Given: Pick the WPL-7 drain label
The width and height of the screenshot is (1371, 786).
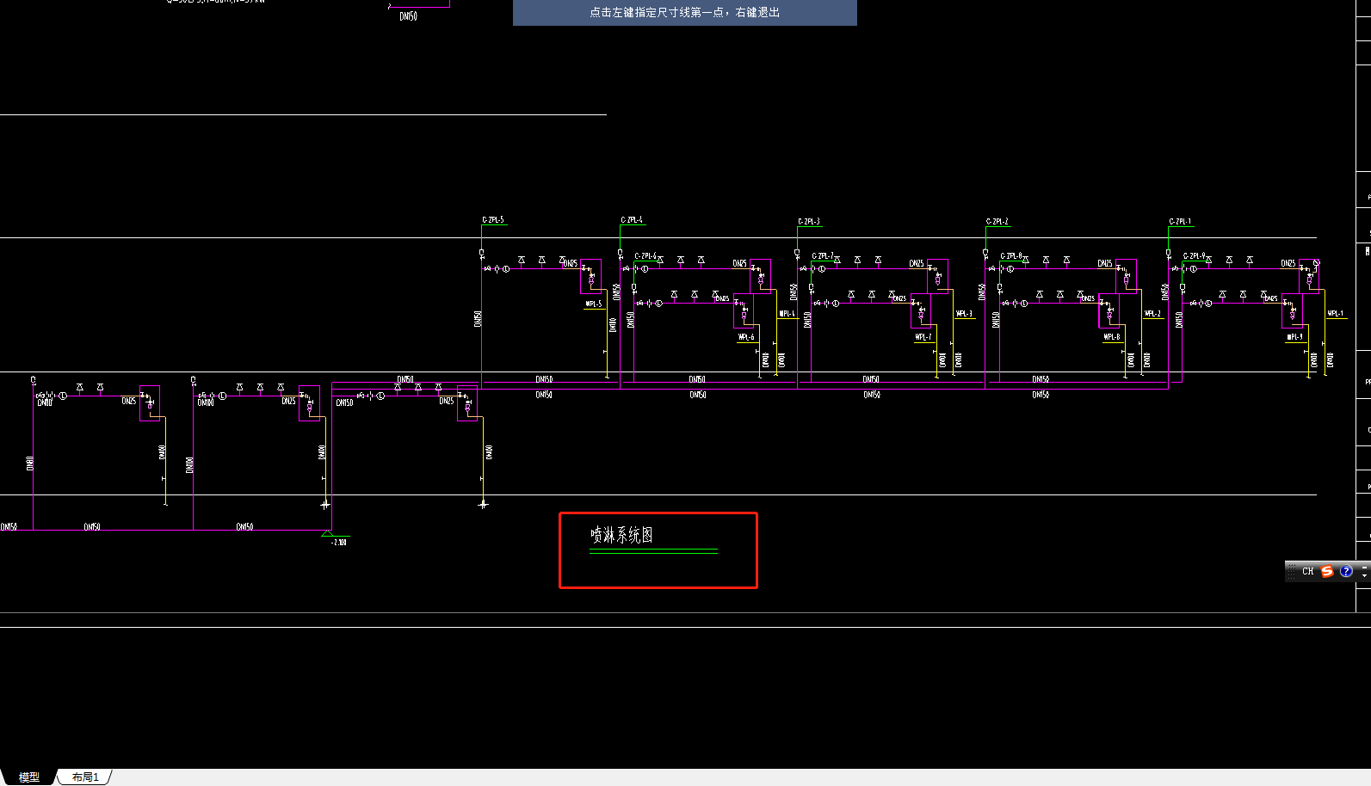Looking at the screenshot, I should tap(923, 337).
